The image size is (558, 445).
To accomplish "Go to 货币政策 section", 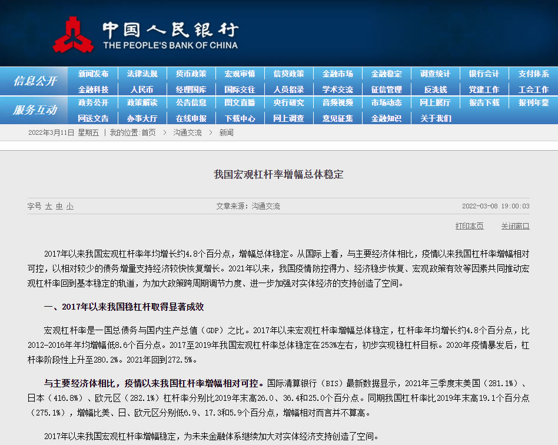I will 191,74.
